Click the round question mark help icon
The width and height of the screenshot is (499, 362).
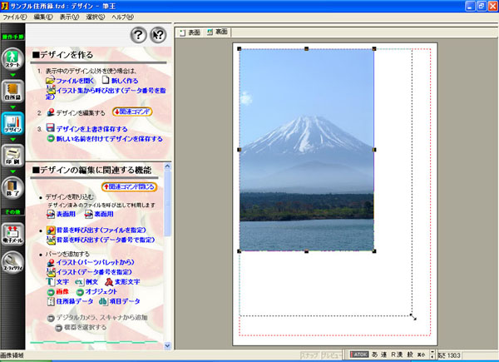coord(139,35)
